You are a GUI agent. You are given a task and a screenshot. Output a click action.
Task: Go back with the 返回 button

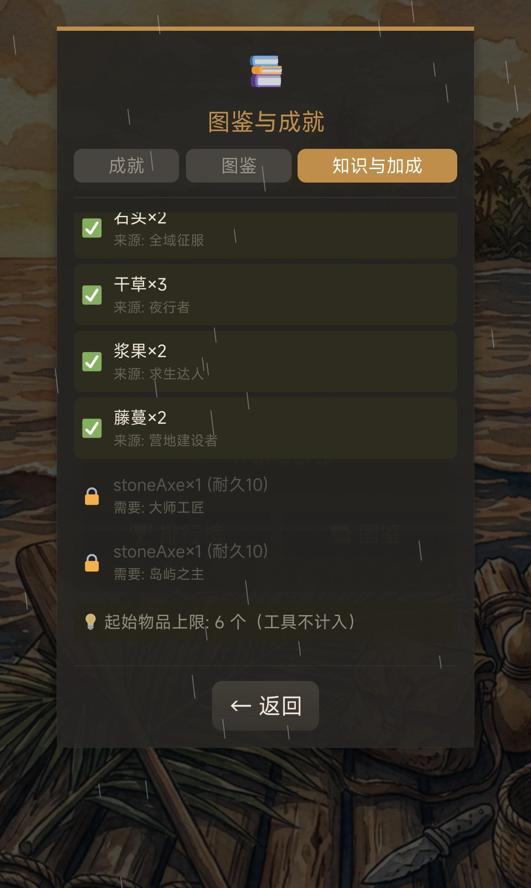tap(265, 705)
